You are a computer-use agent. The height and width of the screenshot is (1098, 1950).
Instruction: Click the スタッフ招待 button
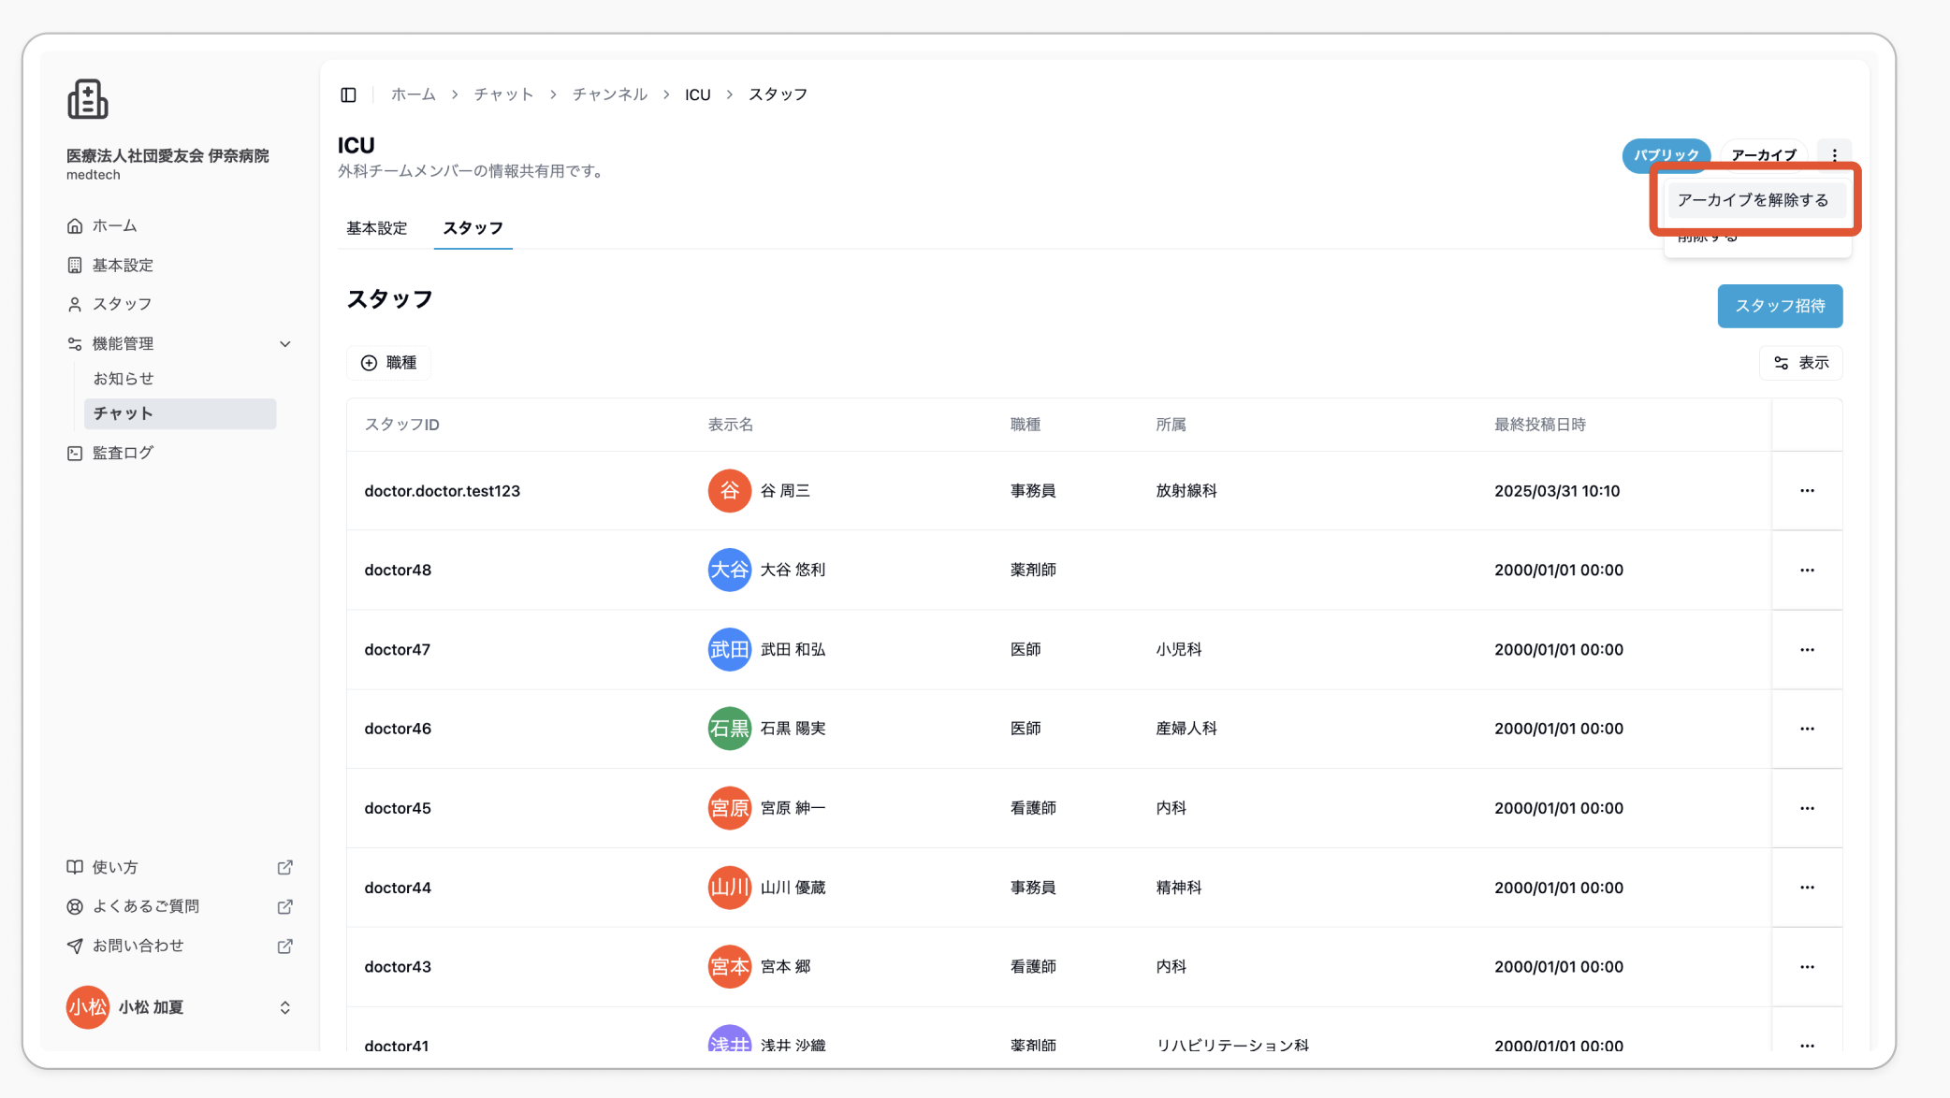[1780, 306]
